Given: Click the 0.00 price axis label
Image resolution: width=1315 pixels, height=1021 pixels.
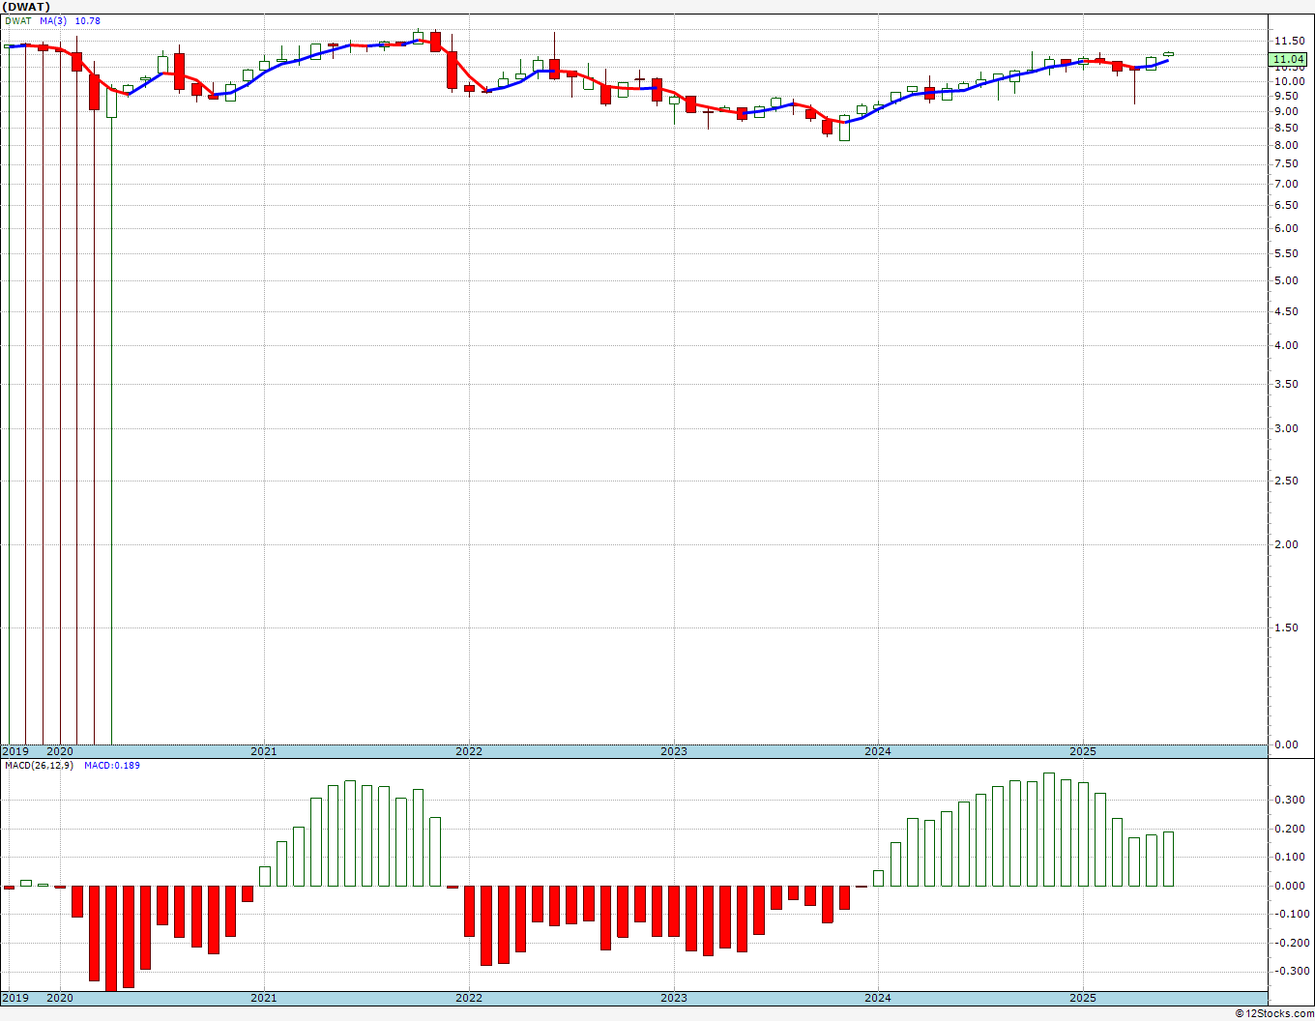Looking at the screenshot, I should (1286, 745).
